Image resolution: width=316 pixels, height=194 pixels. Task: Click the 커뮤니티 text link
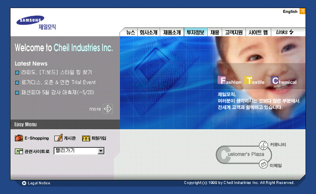[x=278, y=144]
